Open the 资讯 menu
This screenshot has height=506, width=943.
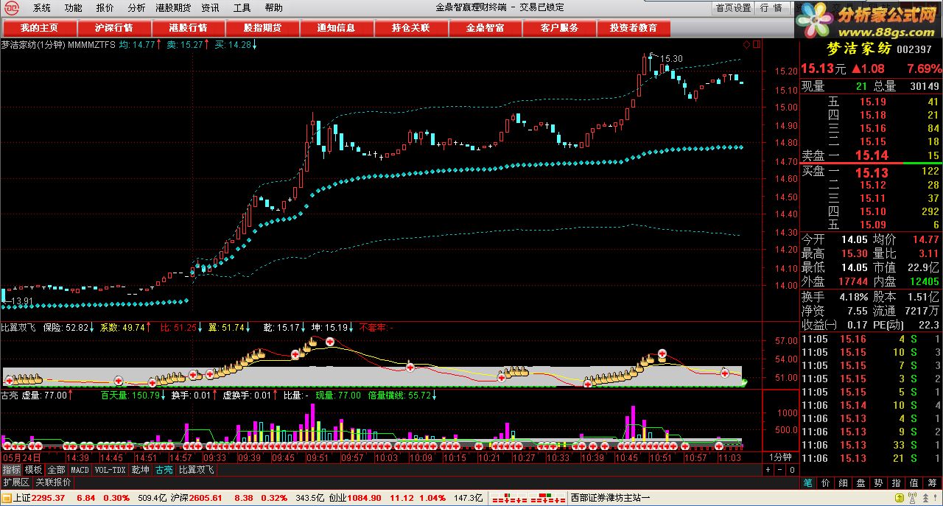(x=210, y=8)
